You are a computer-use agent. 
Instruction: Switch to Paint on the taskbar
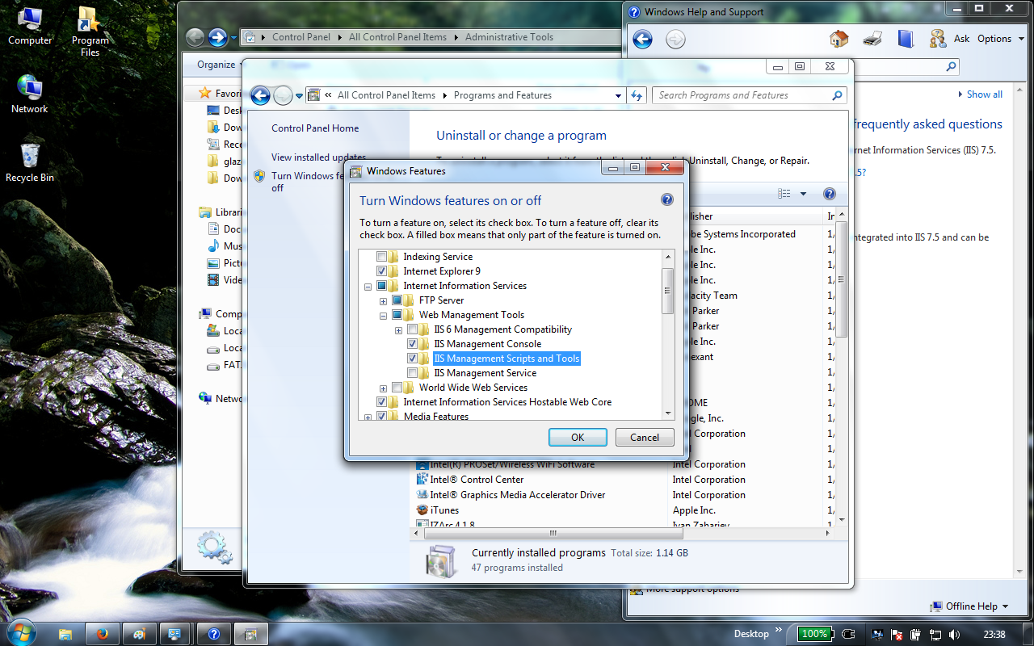pyautogui.click(x=139, y=634)
